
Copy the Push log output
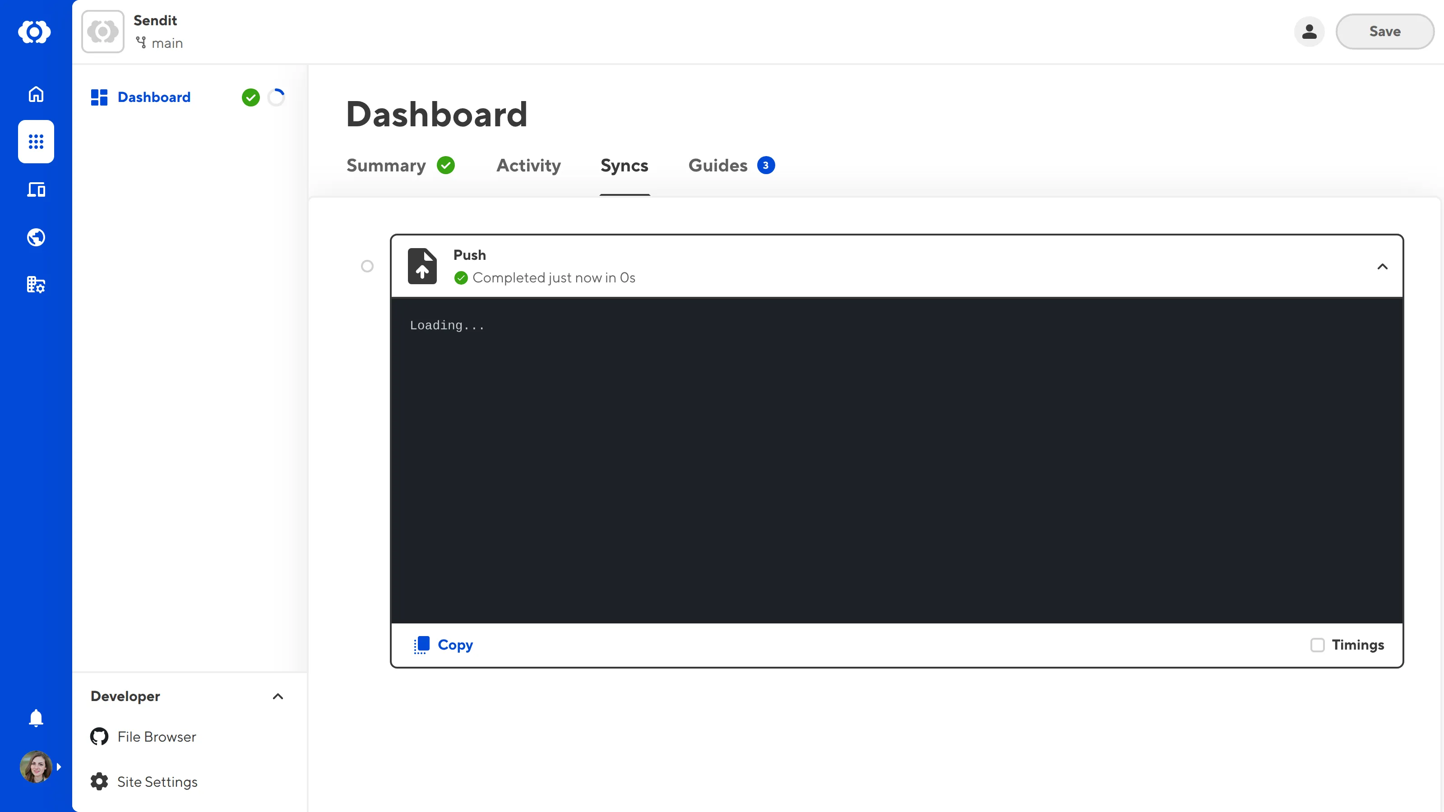pyautogui.click(x=444, y=645)
